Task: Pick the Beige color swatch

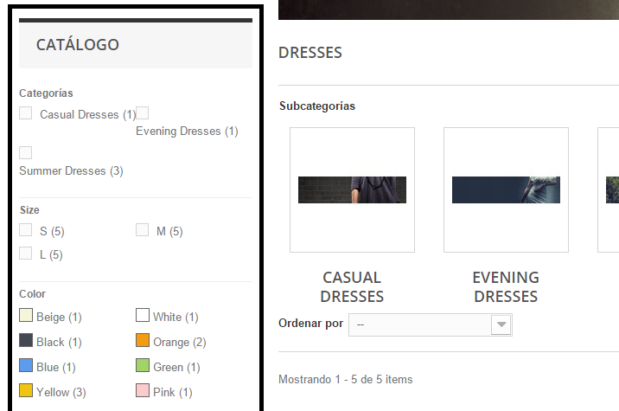Action: (x=26, y=316)
